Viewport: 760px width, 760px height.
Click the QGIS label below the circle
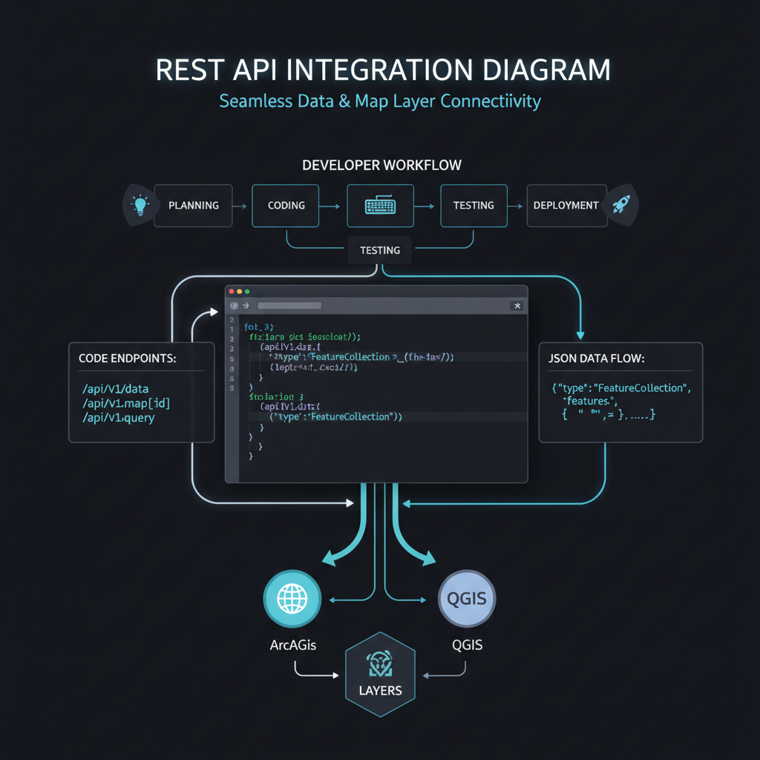(x=467, y=645)
